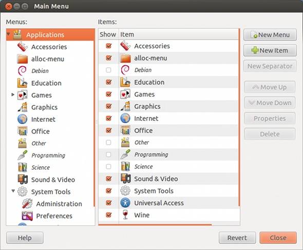Click the Programming trowel icon in Menus tree

tap(23, 155)
